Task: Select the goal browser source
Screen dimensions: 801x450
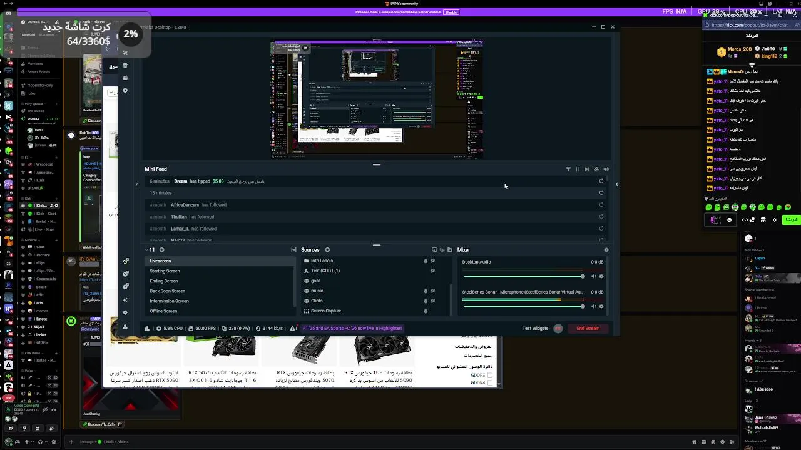Action: (x=315, y=281)
